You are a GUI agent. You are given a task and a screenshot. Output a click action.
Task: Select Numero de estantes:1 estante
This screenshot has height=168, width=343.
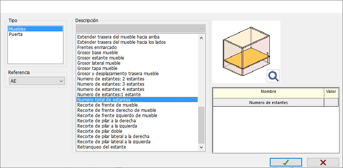click(137, 94)
